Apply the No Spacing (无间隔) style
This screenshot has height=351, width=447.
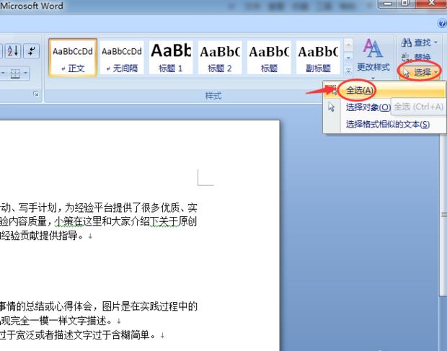[122, 58]
